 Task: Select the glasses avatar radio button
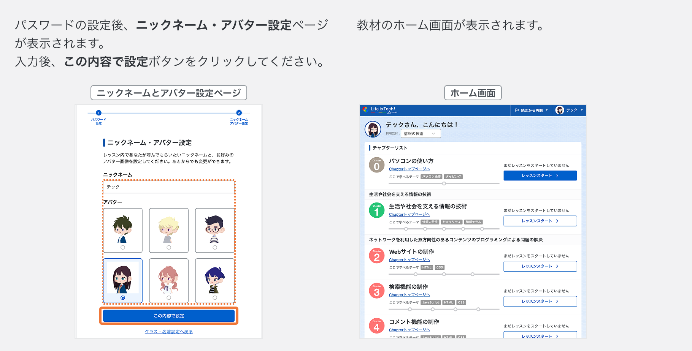[215, 247]
